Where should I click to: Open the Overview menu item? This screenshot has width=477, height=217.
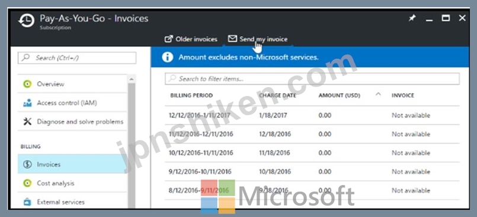pyautogui.click(x=72, y=84)
